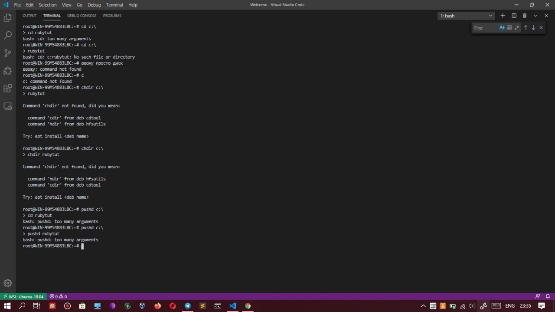Close the Find widget

pyautogui.click(x=541, y=28)
